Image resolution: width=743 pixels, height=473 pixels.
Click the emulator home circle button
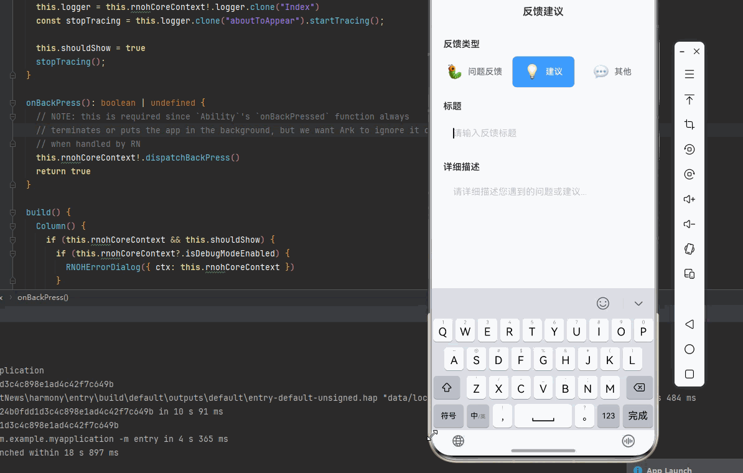pos(689,349)
